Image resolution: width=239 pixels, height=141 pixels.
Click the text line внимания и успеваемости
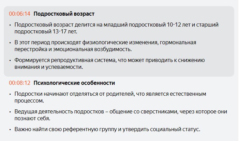(49, 67)
